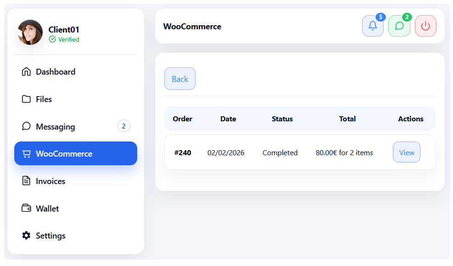
Task: View order #240 details
Action: point(406,152)
